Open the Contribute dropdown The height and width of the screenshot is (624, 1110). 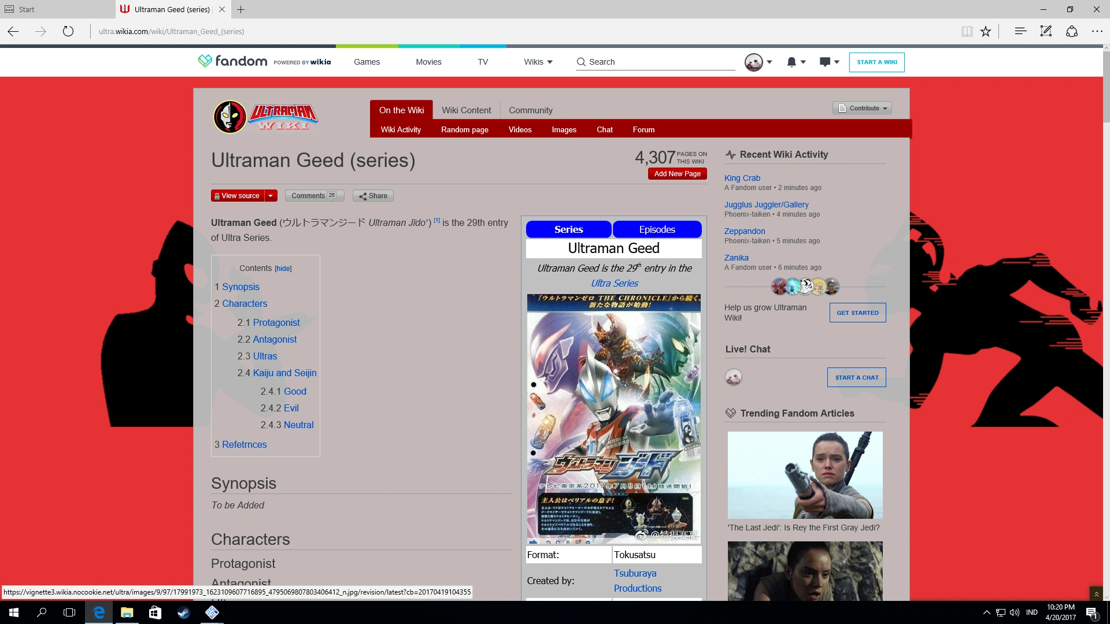(862, 108)
